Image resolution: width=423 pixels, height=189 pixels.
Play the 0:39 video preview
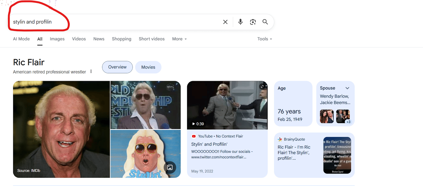[198, 124]
